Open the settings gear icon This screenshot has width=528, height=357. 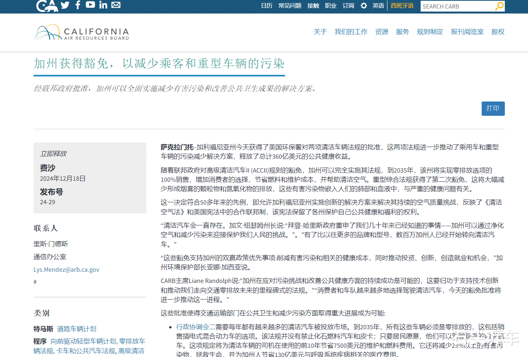pyautogui.click(x=363, y=6)
